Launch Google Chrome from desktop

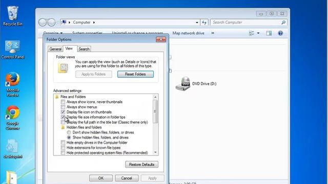pos(12,118)
